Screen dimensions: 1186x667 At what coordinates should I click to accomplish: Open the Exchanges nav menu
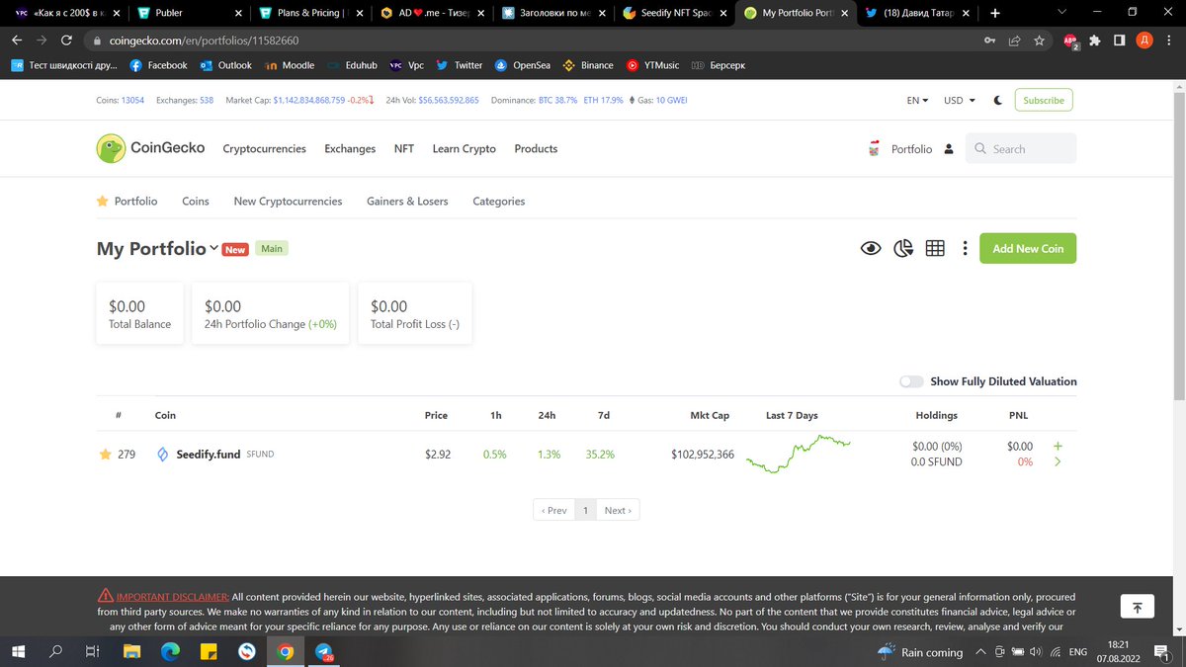[x=350, y=149]
